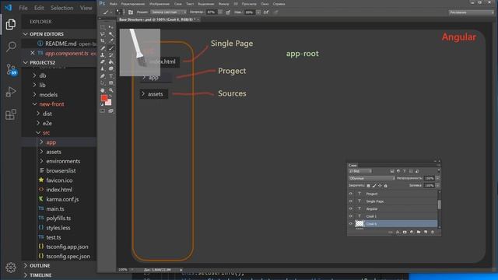Open the workspace switcher dropdown
The image size is (498, 280).
(472, 12)
